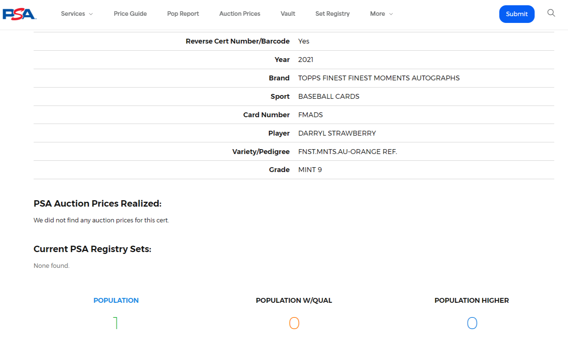Select the no auction prices found message
Viewport: 568px width, 346px height.
coord(101,220)
